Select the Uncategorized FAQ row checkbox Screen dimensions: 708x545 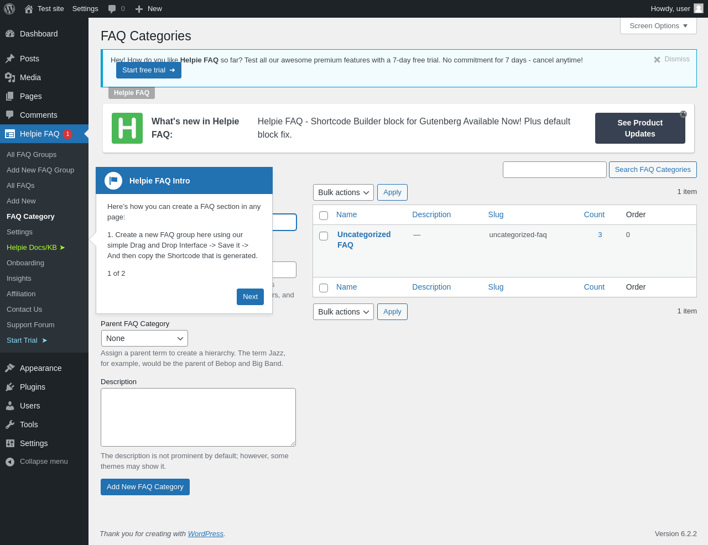pyautogui.click(x=324, y=236)
